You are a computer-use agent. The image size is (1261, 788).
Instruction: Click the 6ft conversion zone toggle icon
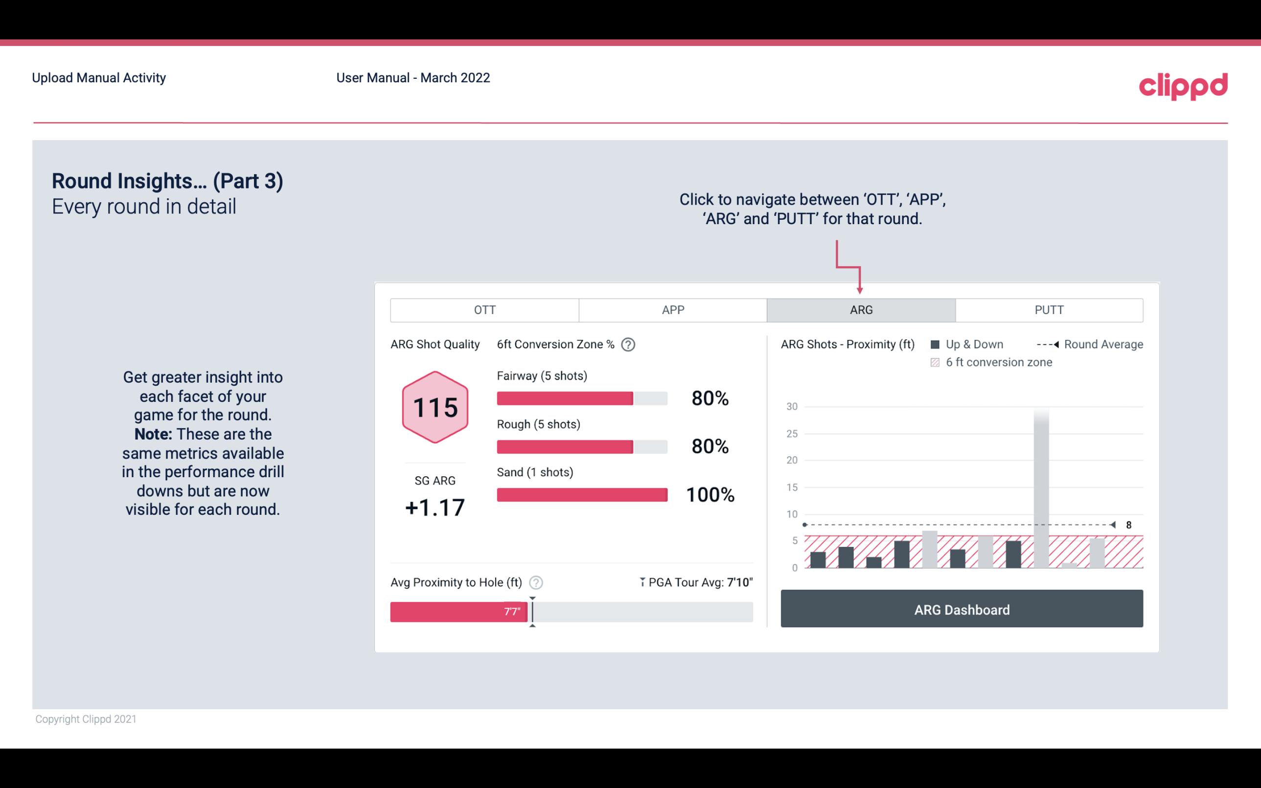point(936,361)
